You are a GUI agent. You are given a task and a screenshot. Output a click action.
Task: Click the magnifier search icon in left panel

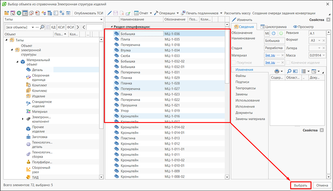(x=42, y=27)
